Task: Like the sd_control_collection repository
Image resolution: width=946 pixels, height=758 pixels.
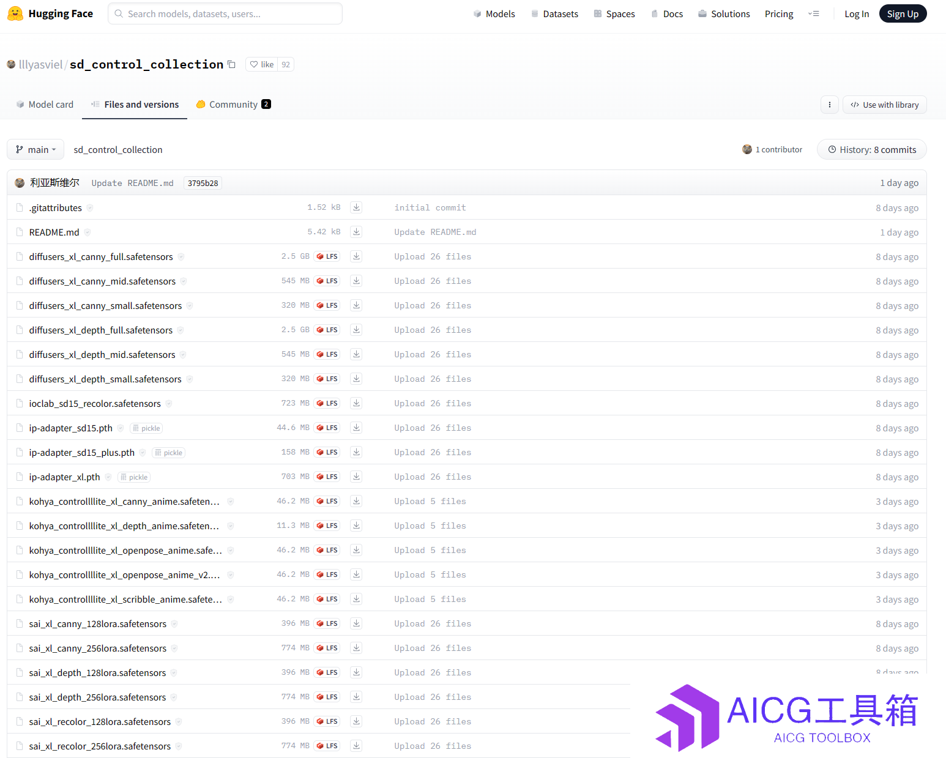Action: tap(262, 64)
